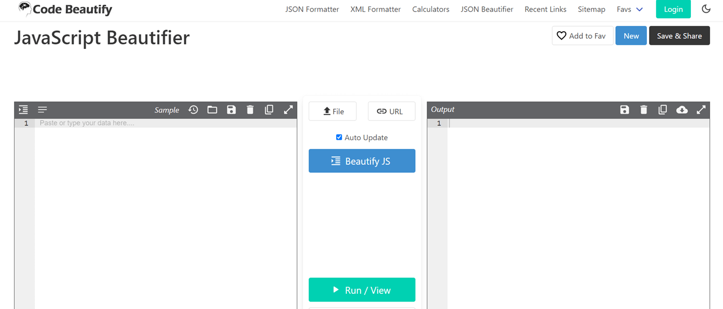
Task: Clear input with trash icon
Action: tap(250, 110)
